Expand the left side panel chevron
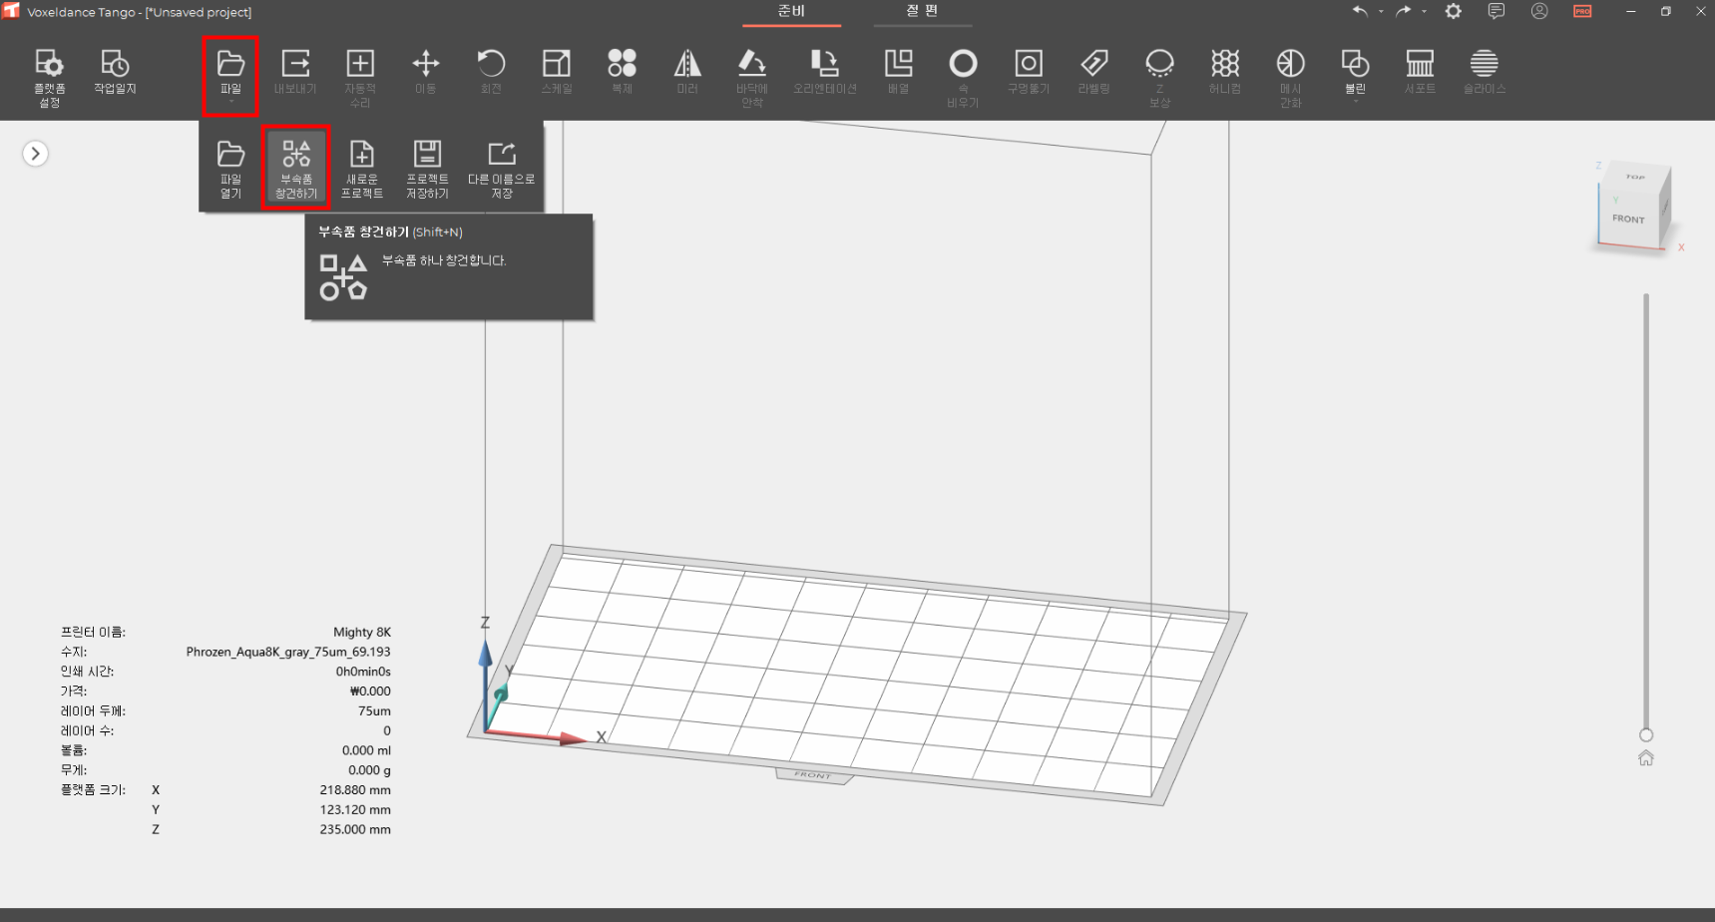Viewport: 1715px width, 922px height. pos(35,154)
